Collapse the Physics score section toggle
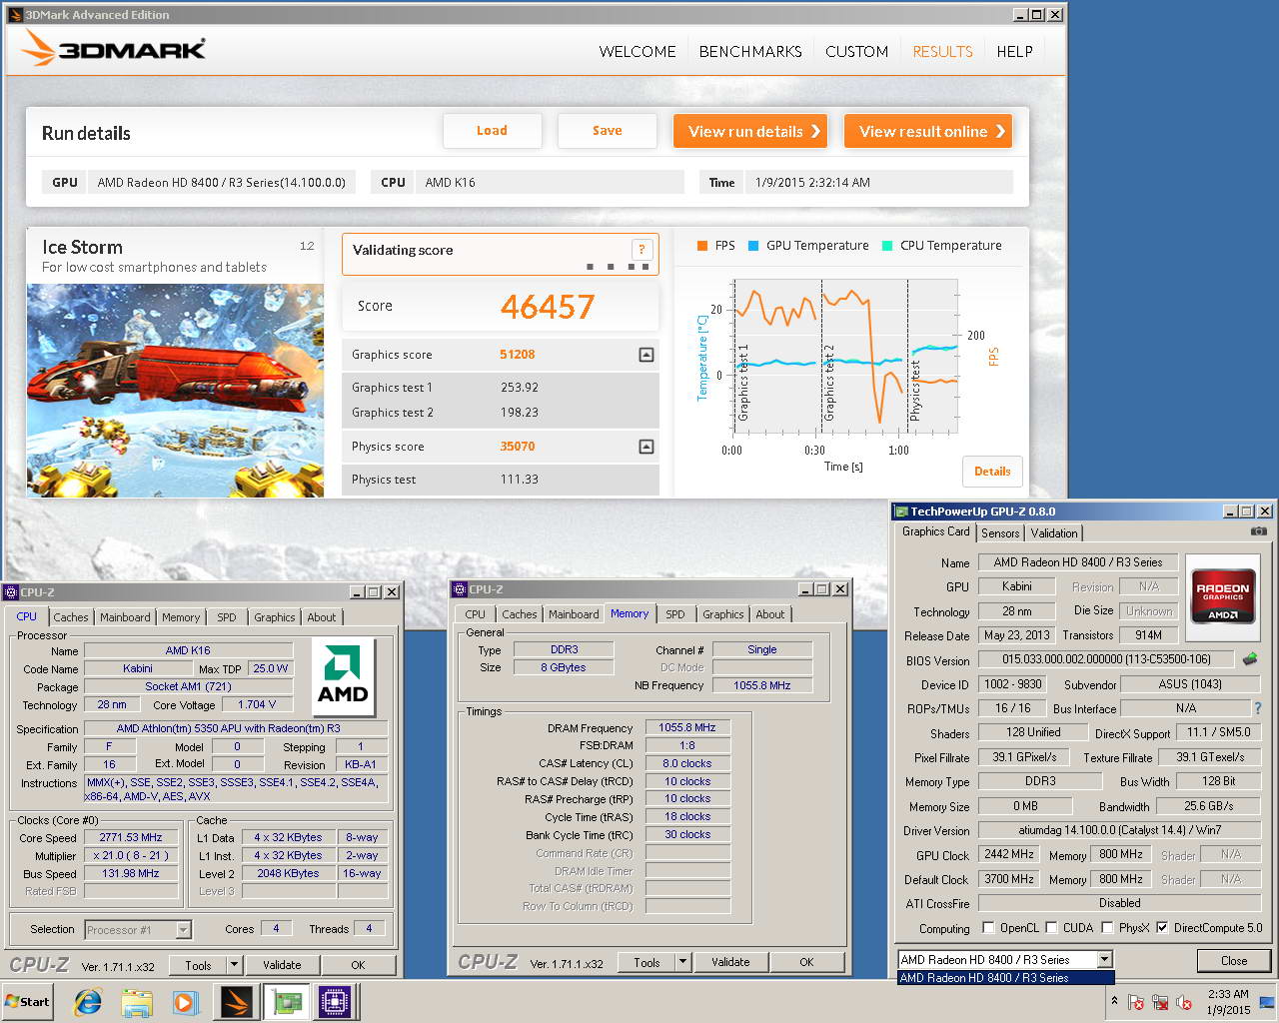 (646, 447)
